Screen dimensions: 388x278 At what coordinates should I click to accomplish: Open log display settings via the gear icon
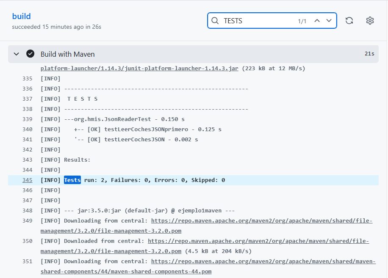(369, 20)
